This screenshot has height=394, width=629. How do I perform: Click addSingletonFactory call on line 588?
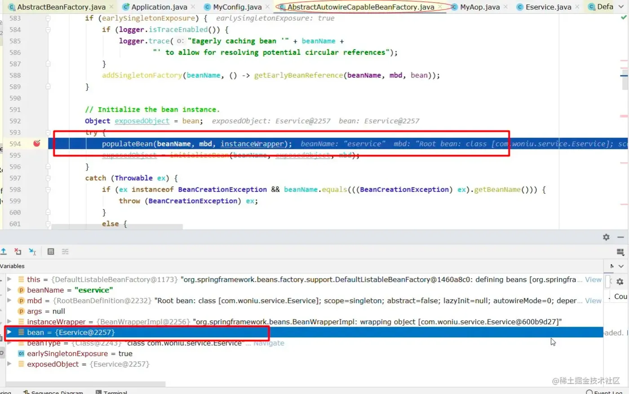click(142, 75)
